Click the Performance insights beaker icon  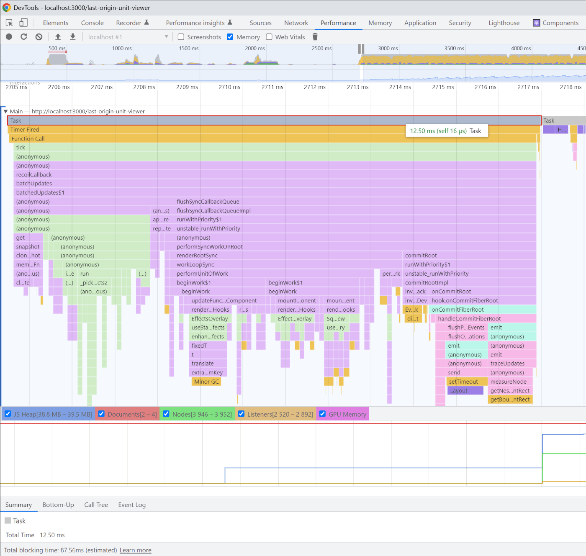coord(230,22)
